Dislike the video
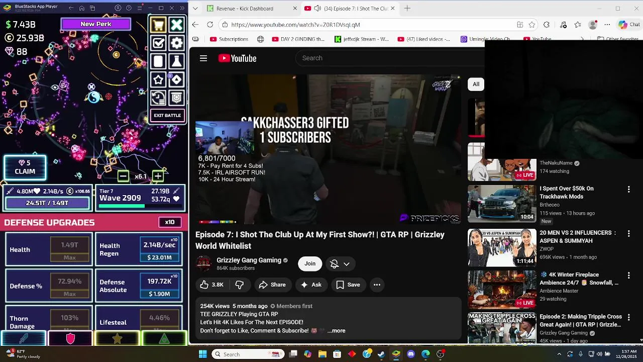The image size is (643, 362). pos(240,285)
